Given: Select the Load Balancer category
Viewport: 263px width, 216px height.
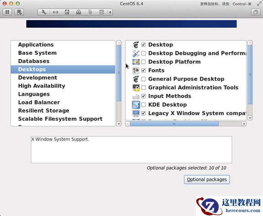Looking at the screenshot, I should click(x=63, y=102).
